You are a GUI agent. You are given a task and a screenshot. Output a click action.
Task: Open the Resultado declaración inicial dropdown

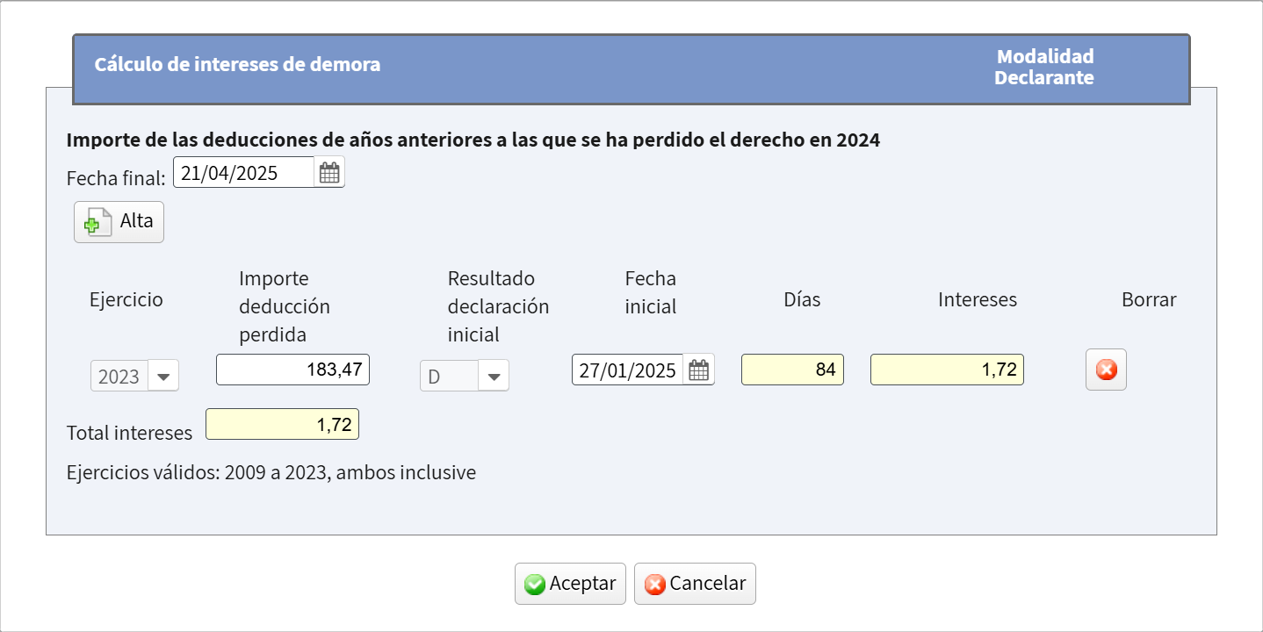point(494,376)
